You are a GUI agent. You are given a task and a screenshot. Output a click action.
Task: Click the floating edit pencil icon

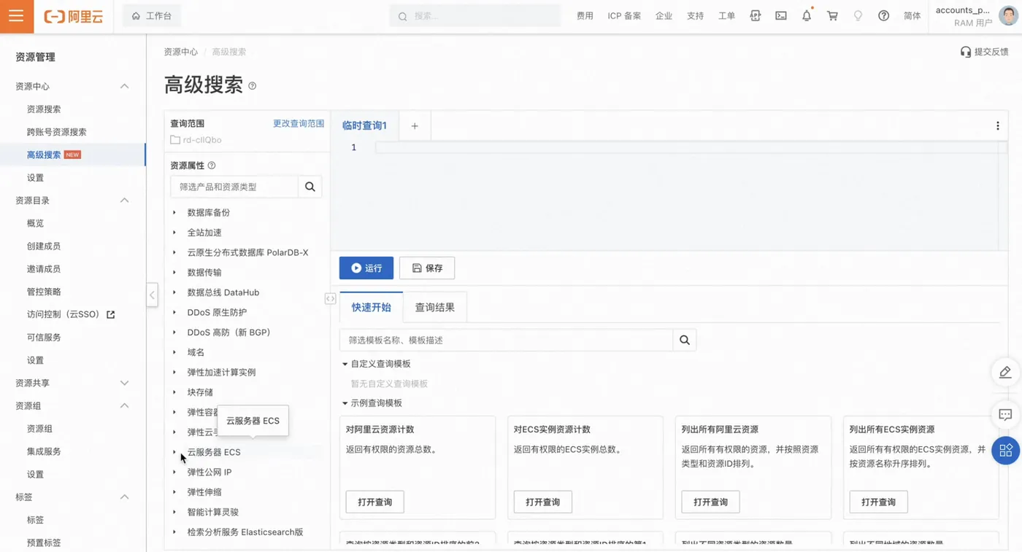1005,373
